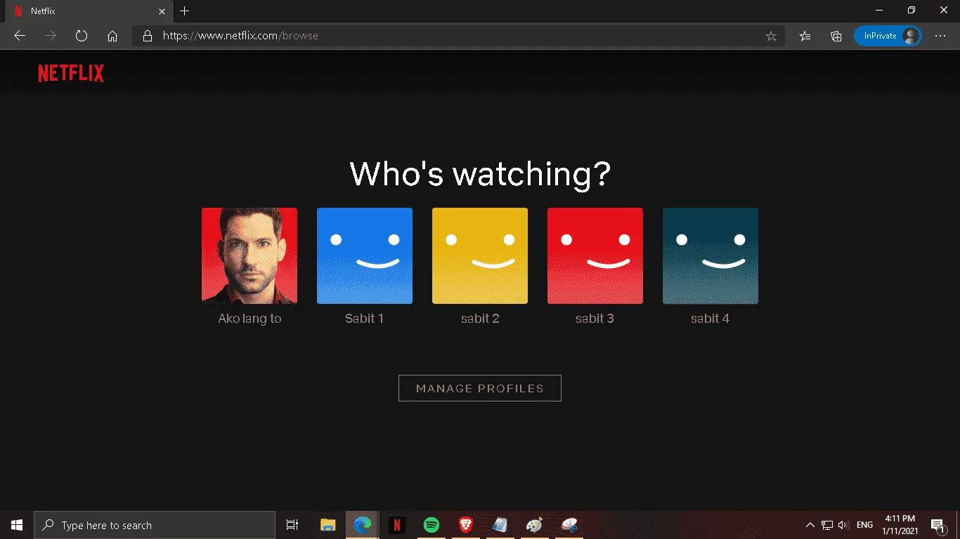960x539 pixels.
Task: Open the browser home page
Action: pos(112,36)
